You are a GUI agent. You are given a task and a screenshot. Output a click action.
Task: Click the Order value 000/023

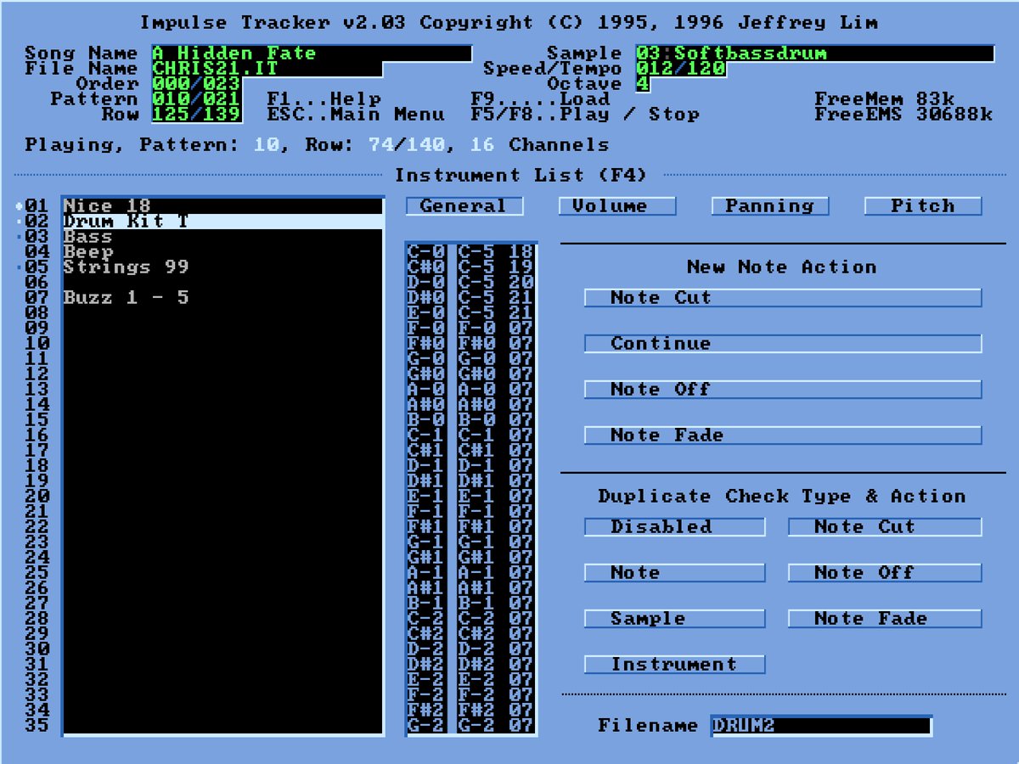(x=197, y=84)
